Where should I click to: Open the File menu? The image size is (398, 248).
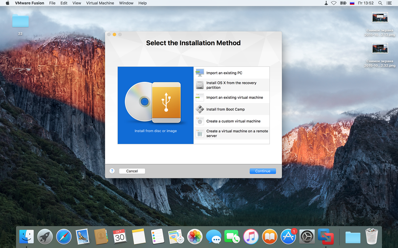click(x=52, y=3)
